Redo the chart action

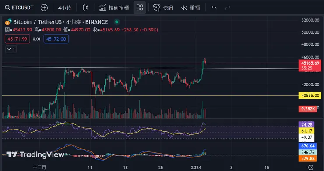[228, 8]
